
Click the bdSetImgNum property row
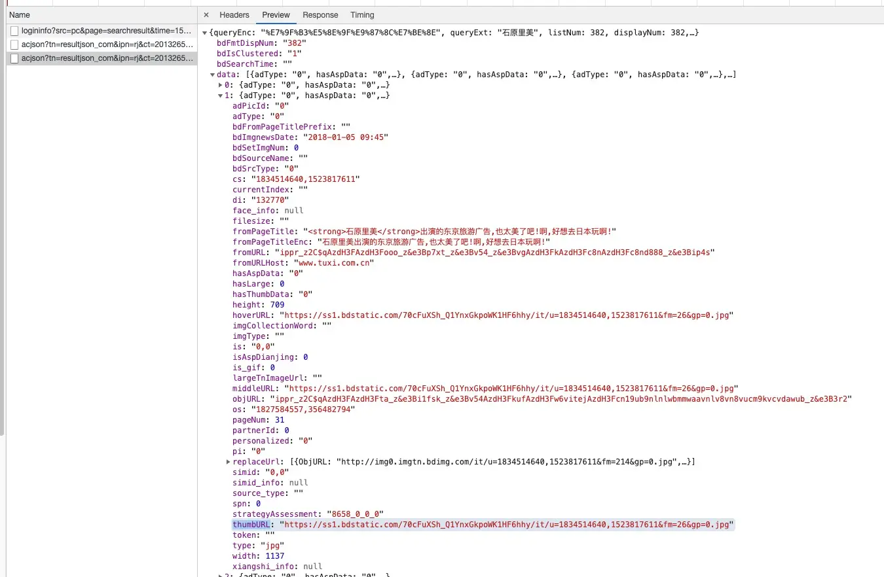265,148
